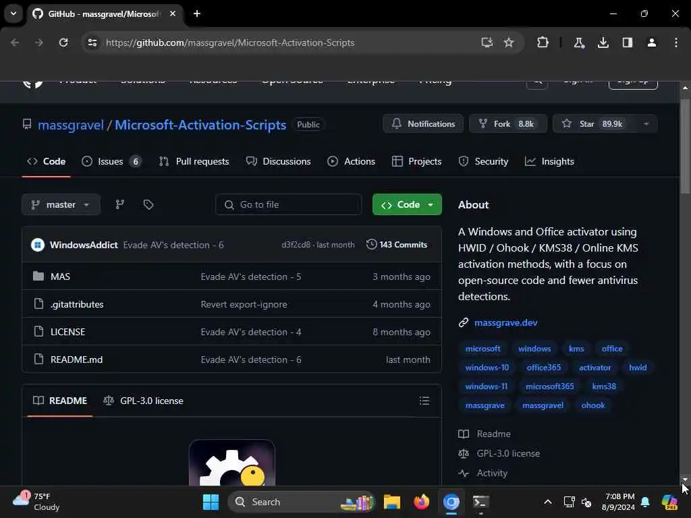Star the repository
691x518 pixels.
(595, 124)
